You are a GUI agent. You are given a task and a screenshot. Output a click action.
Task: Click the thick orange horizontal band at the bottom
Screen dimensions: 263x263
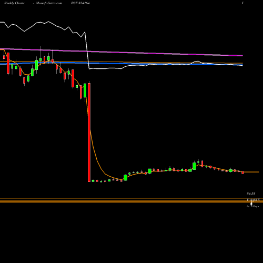pos(131,201)
